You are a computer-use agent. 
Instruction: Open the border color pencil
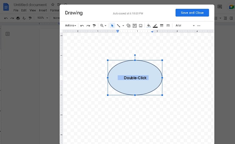point(155,26)
